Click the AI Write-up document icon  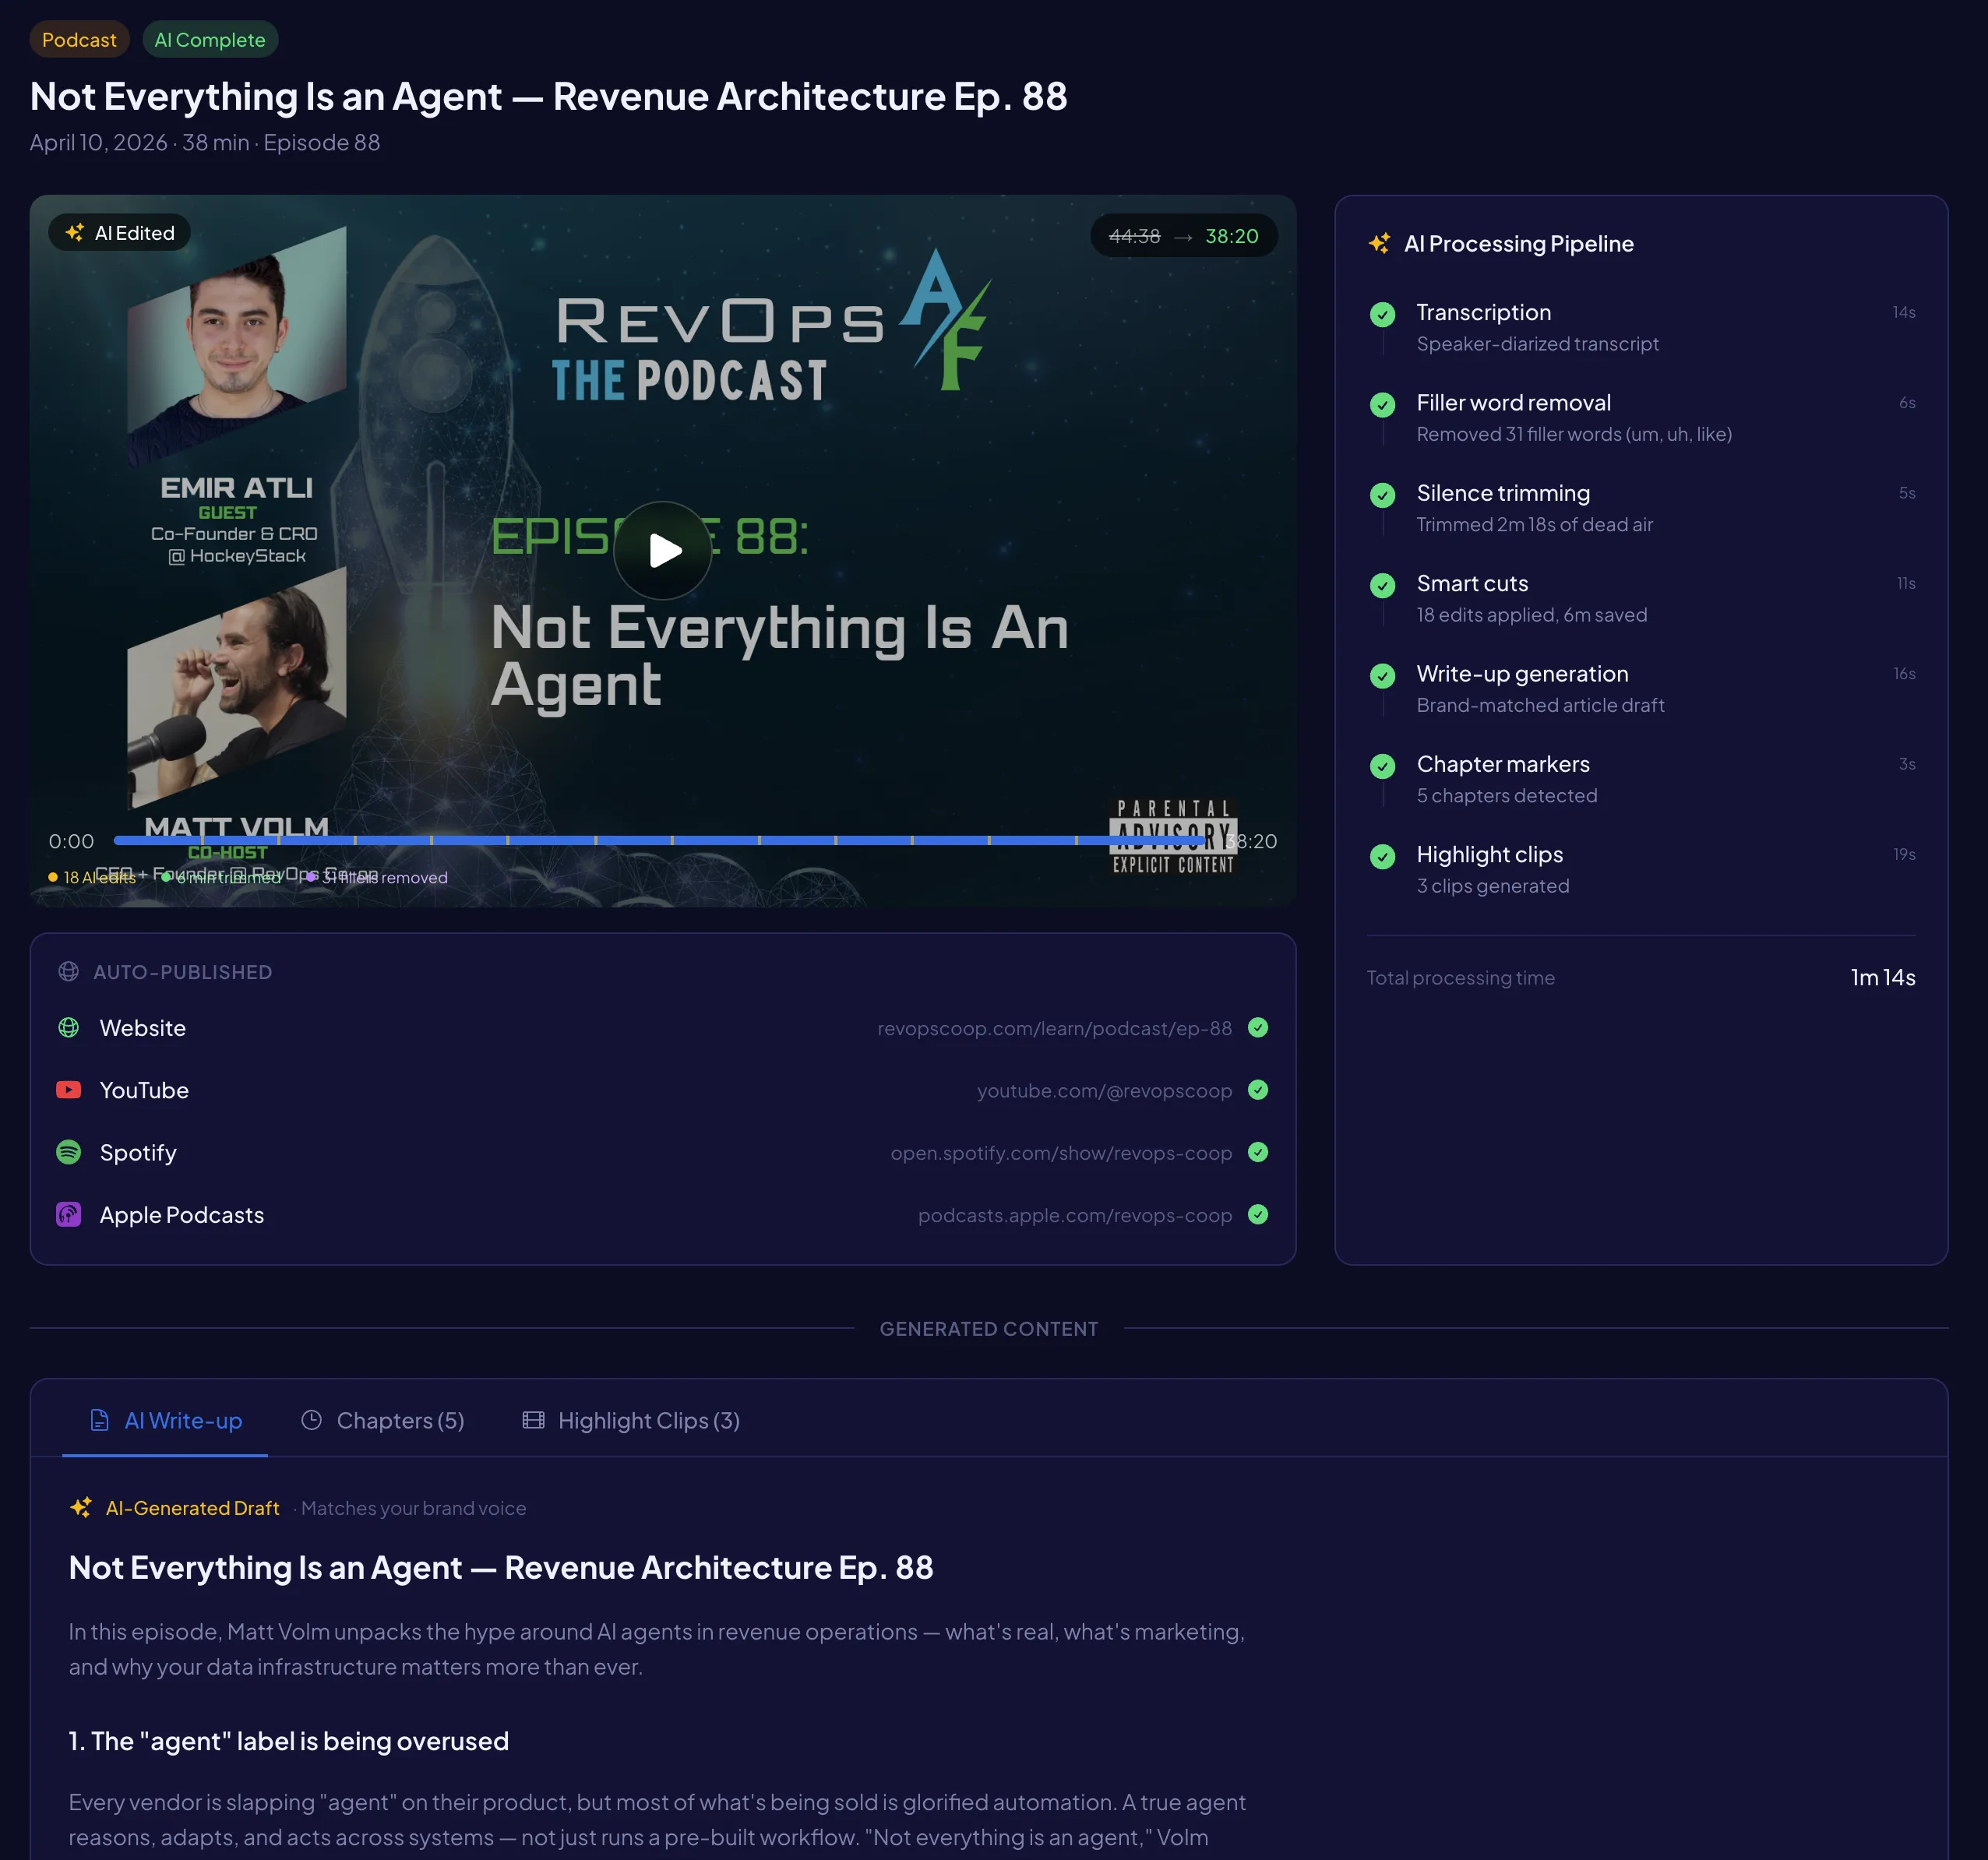pyautogui.click(x=99, y=1420)
